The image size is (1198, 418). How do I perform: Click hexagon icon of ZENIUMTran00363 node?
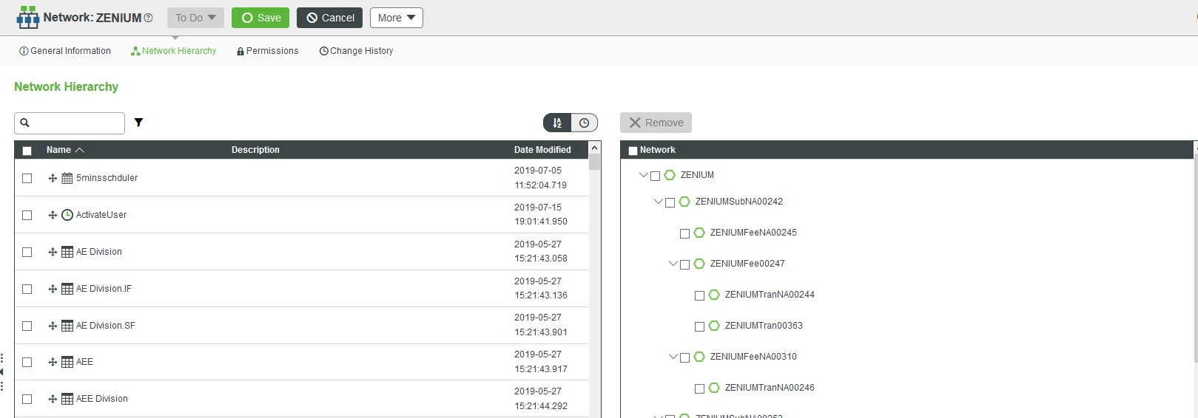tap(714, 326)
